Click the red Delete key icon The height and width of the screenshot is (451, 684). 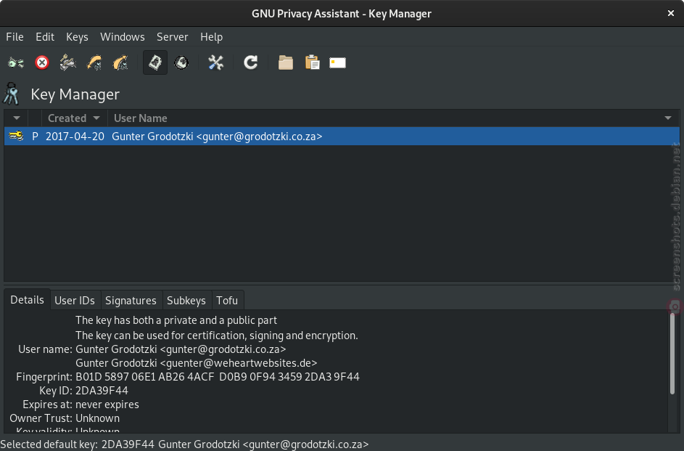click(42, 63)
